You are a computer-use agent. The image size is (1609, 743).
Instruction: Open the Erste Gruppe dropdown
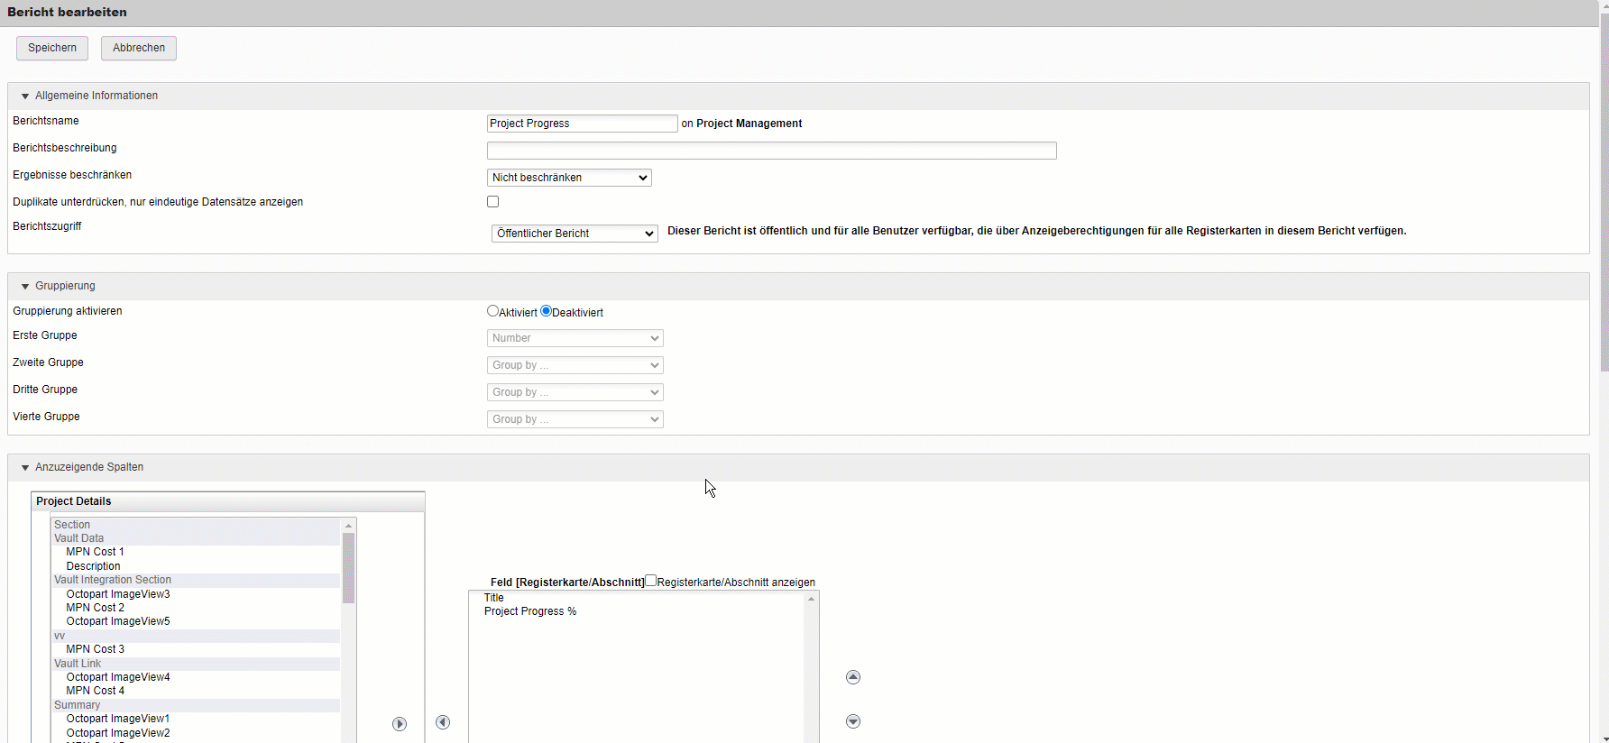[575, 338]
